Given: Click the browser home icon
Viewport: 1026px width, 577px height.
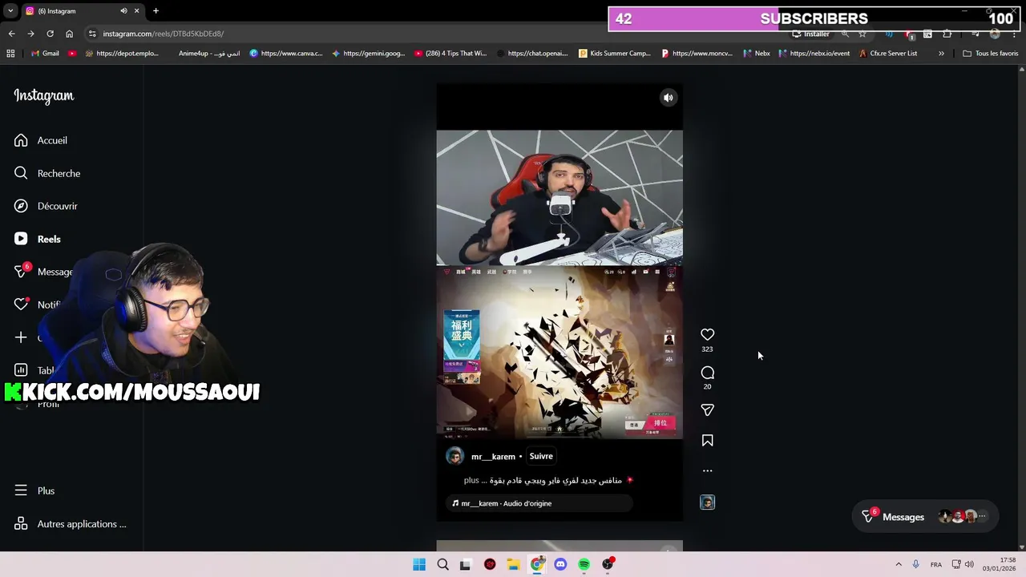Looking at the screenshot, I should click(69, 34).
